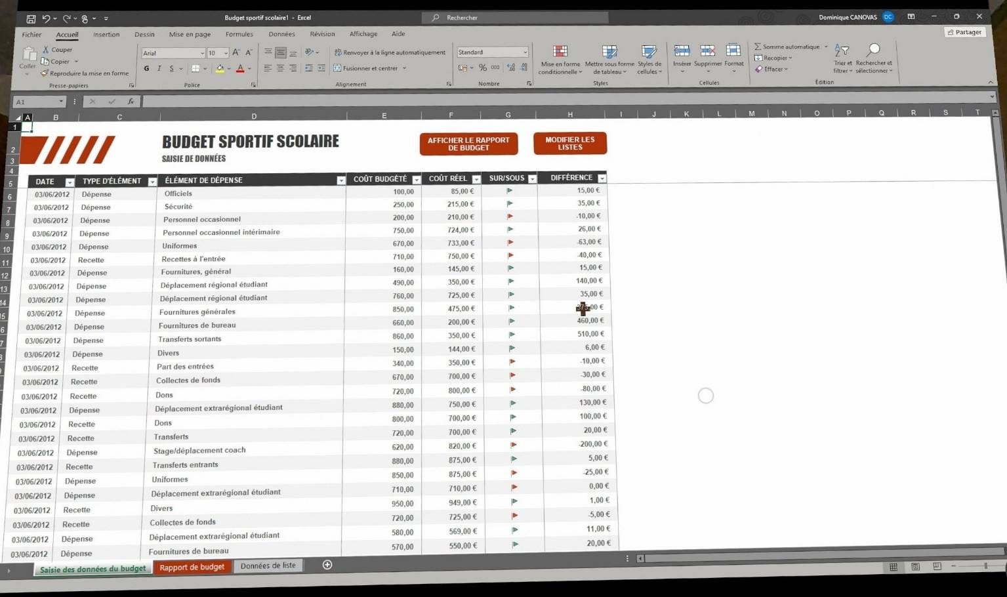Switch to Données de liste sheet tab
This screenshot has width=1007, height=597.
(268, 566)
